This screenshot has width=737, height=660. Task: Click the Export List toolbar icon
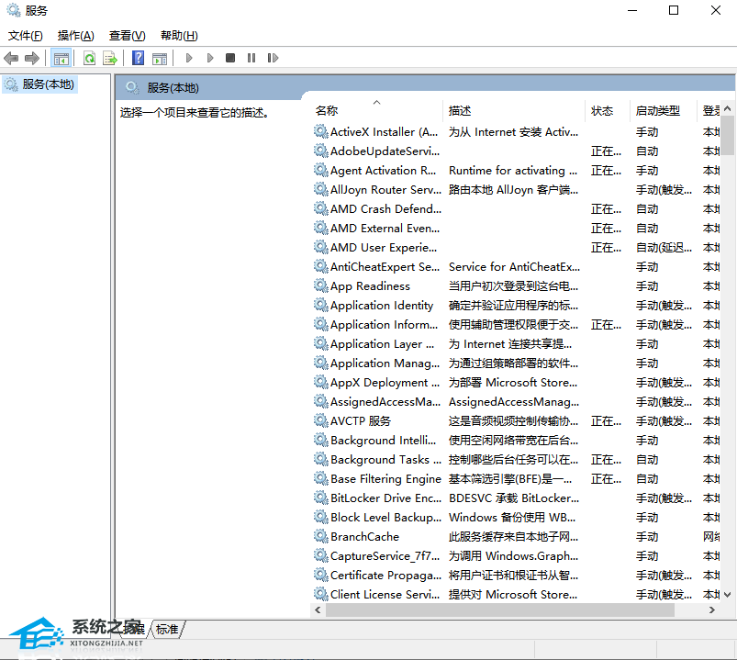[x=110, y=59]
